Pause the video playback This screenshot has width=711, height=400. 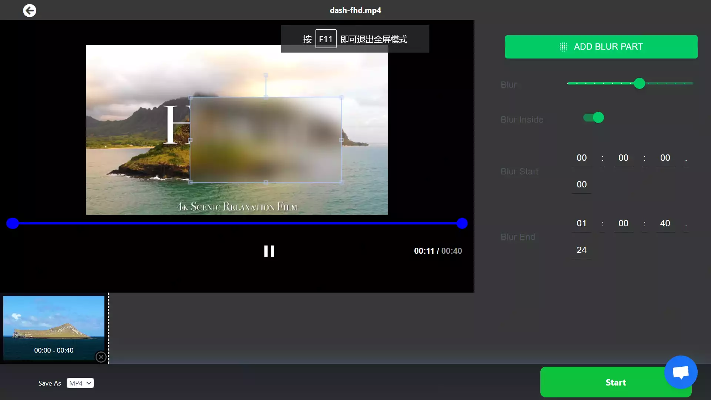point(269,251)
